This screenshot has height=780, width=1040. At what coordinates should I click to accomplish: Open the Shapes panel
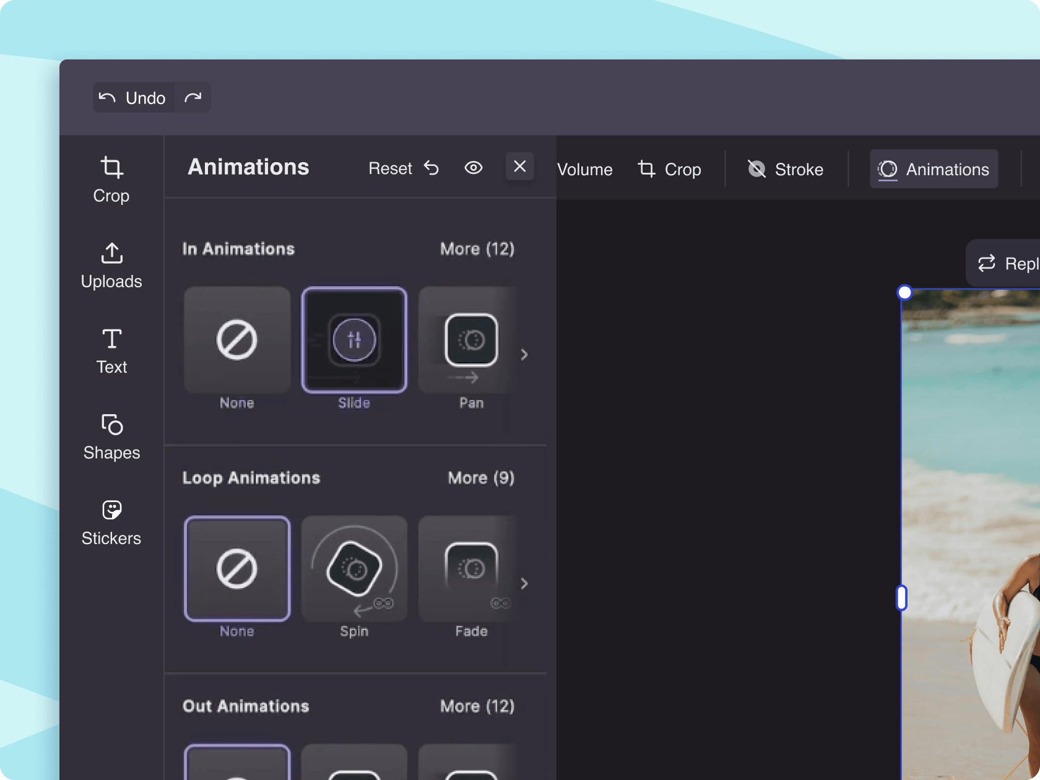click(111, 436)
